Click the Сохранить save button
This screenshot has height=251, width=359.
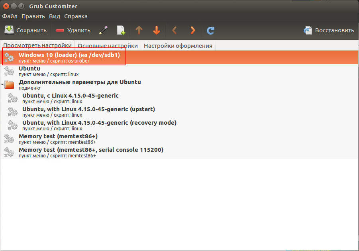coord(26,30)
